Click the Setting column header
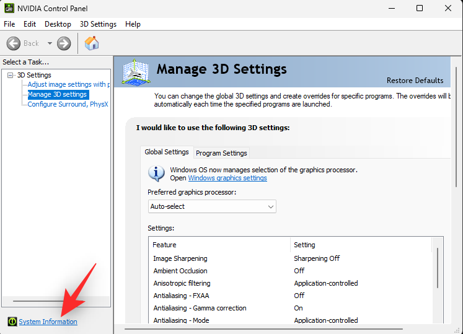Screen dimensions: 463x334 361,245
